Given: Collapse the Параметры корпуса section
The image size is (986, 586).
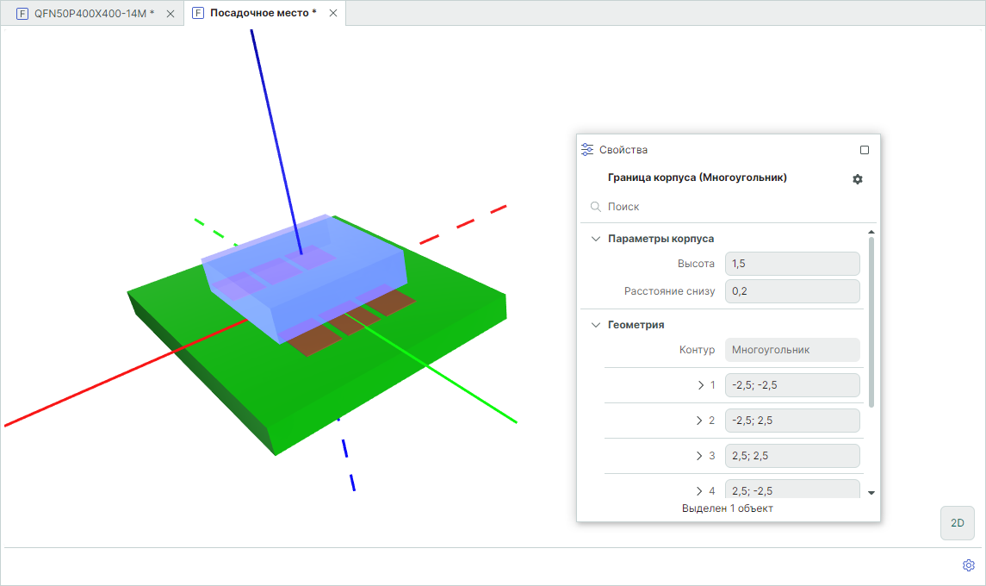Looking at the screenshot, I should point(595,239).
